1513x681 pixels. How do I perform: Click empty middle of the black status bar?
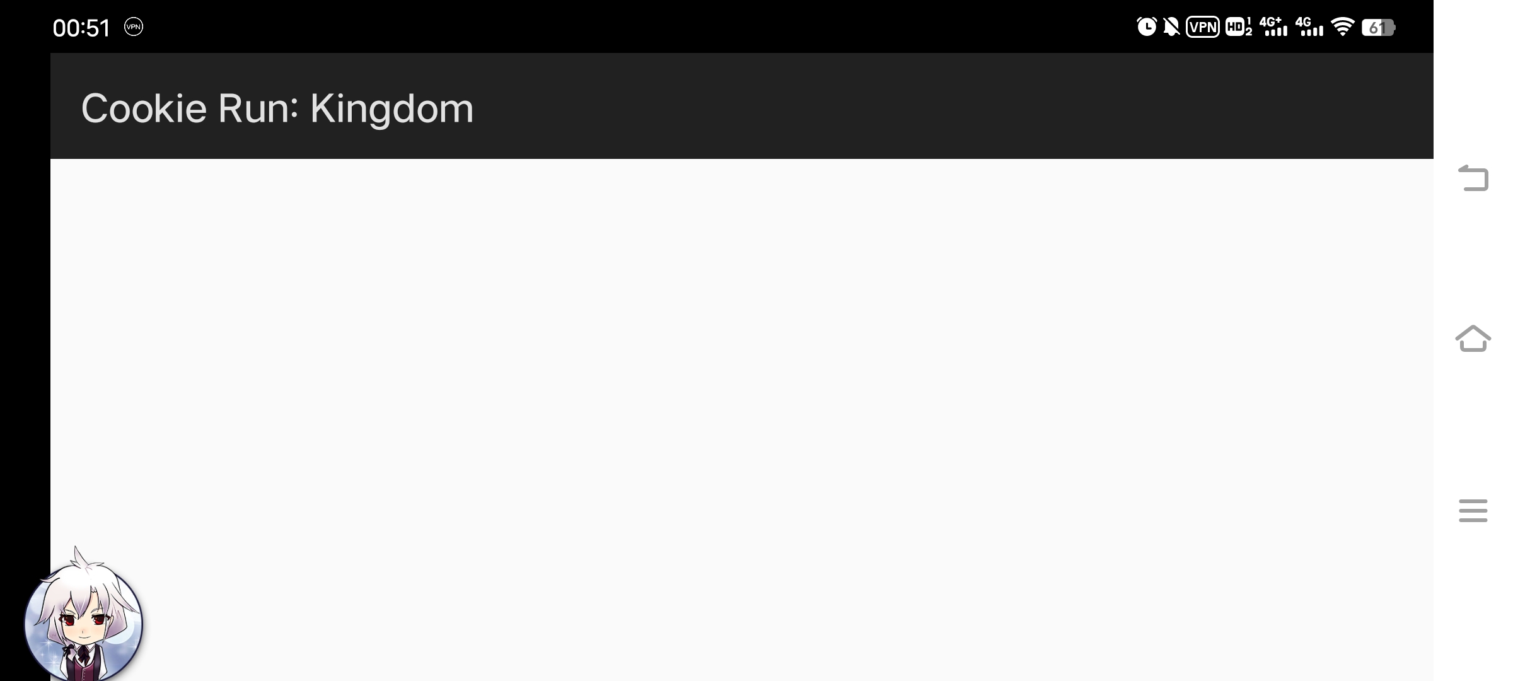(x=630, y=26)
